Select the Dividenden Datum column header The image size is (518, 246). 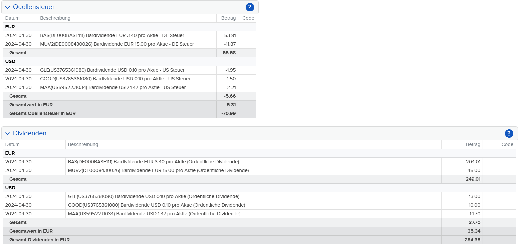(x=12, y=144)
